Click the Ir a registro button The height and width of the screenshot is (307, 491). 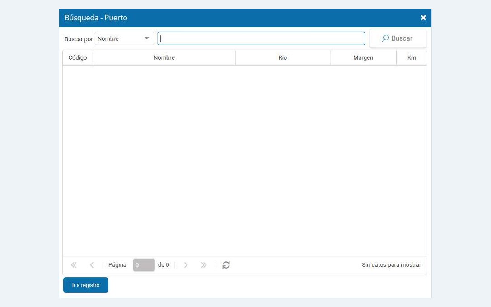coord(86,285)
